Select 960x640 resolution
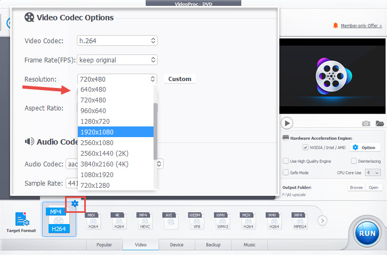387x255 pixels. 116,111
